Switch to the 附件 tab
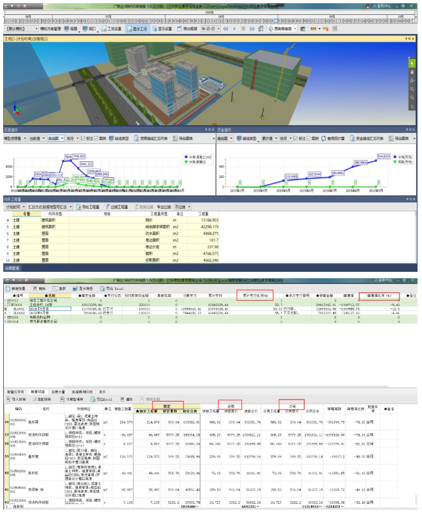 tap(102, 392)
